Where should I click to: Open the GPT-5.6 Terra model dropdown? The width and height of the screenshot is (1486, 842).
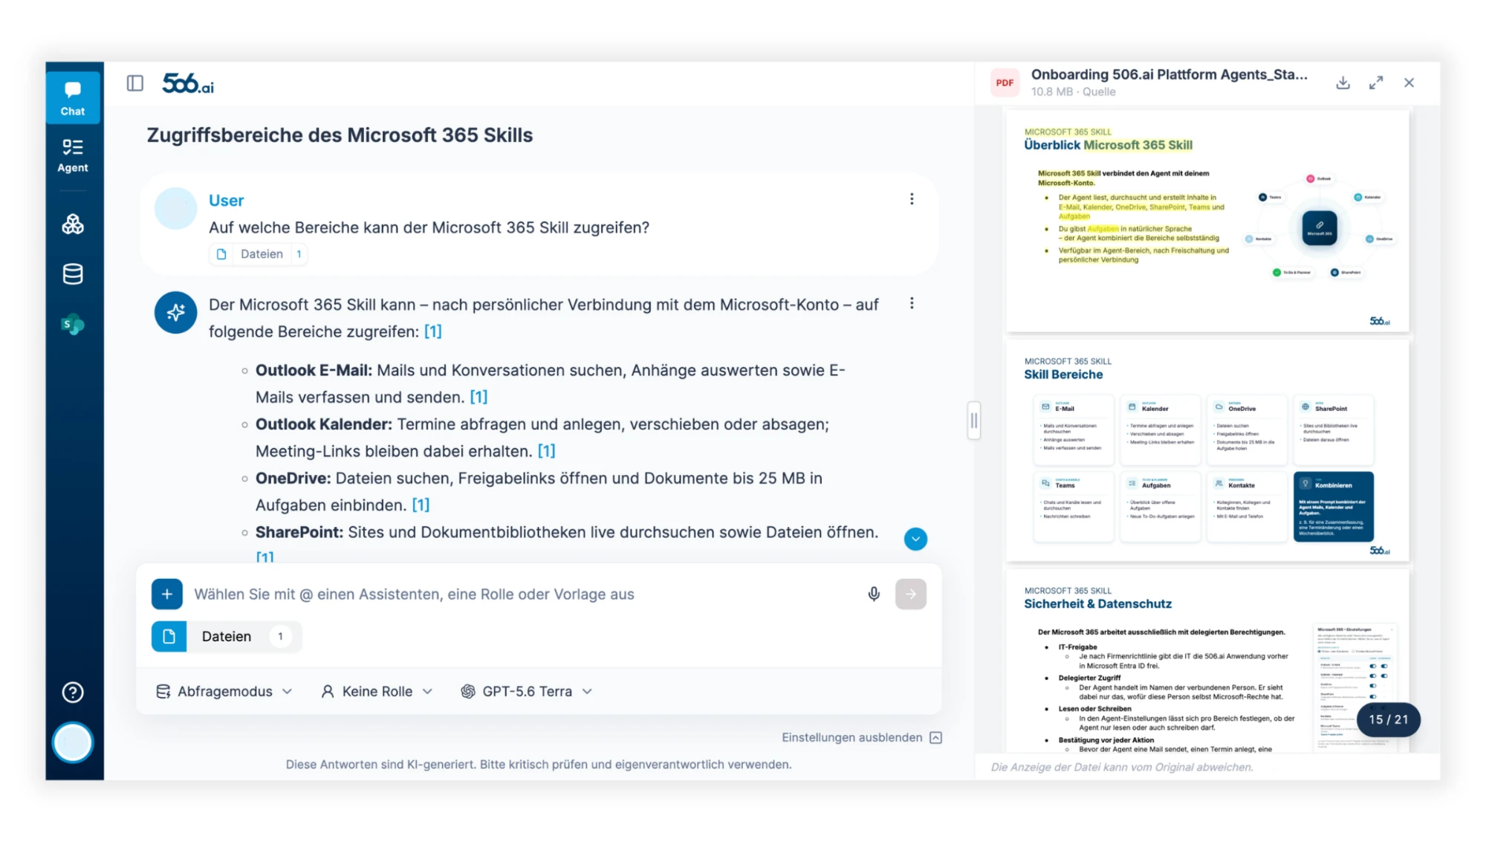click(527, 691)
